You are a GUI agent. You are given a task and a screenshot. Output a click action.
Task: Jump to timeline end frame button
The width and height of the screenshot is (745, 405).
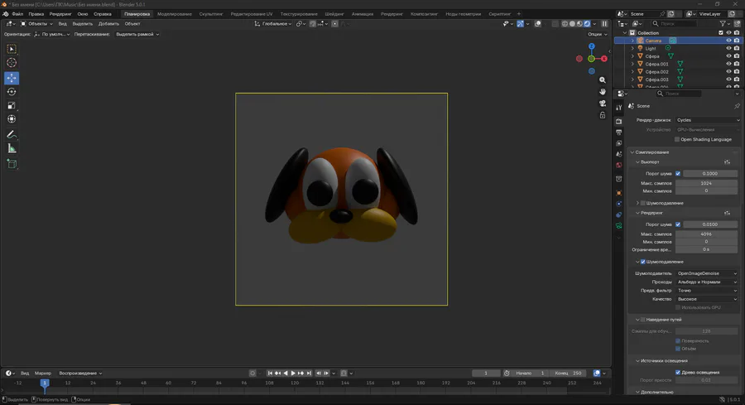[x=309, y=374]
